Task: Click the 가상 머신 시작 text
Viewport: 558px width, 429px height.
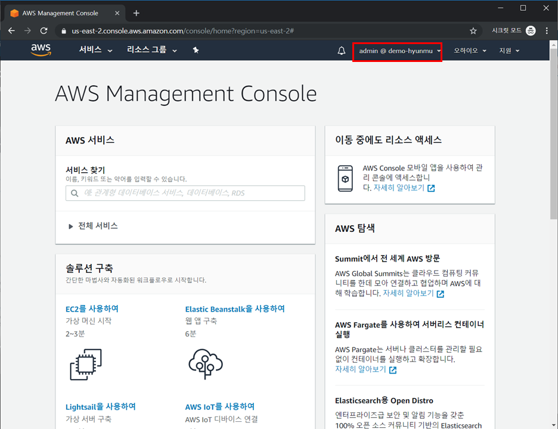Action: point(88,321)
